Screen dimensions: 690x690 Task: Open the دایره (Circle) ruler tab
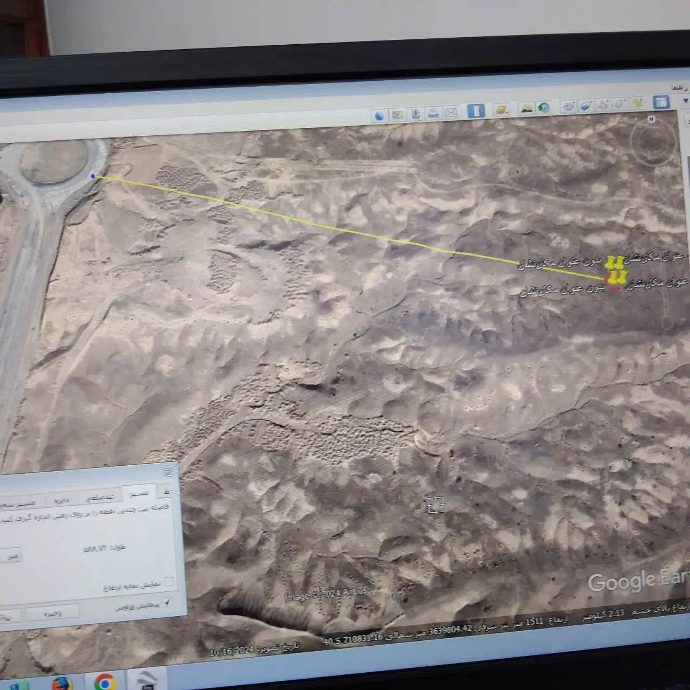tap(62, 499)
